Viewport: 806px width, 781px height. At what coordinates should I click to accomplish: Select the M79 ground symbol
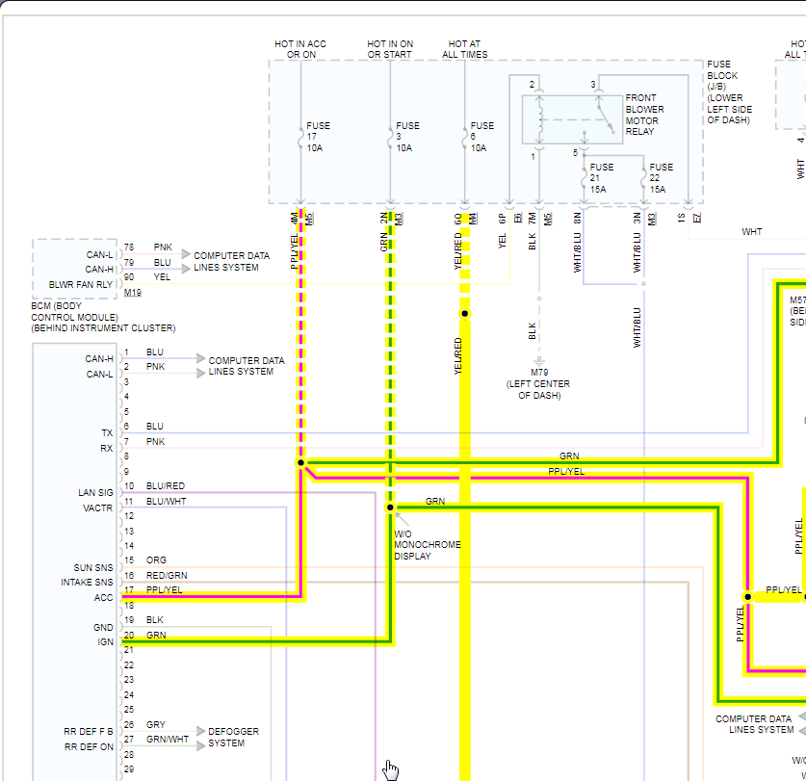pos(539,362)
